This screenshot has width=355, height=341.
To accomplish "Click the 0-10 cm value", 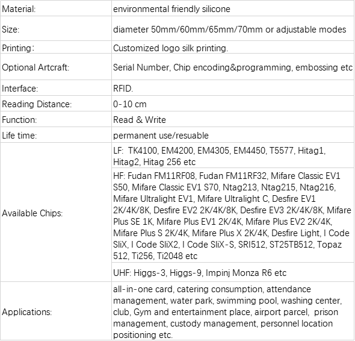I will click(x=130, y=104).
